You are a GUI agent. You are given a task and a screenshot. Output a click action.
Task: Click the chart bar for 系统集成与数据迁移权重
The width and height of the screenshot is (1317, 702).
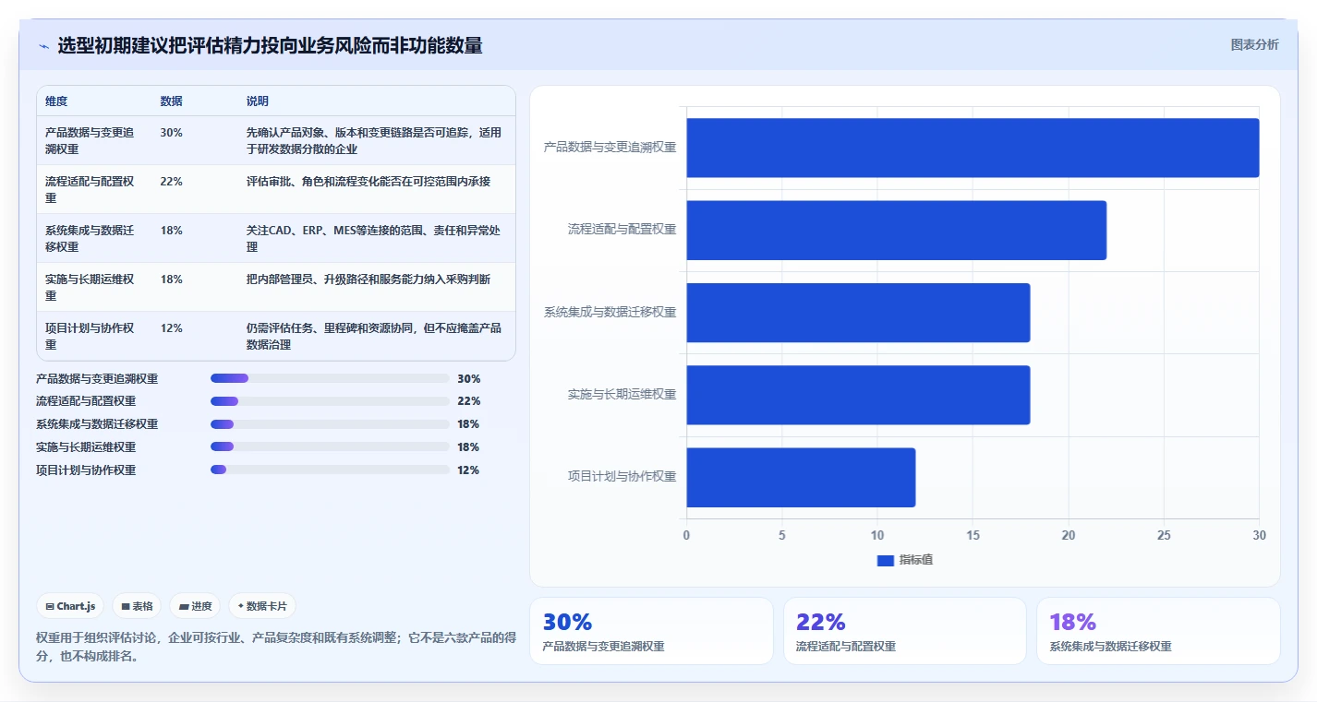click(x=858, y=313)
